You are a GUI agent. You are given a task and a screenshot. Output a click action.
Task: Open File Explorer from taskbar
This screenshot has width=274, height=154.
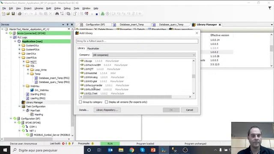(121, 150)
